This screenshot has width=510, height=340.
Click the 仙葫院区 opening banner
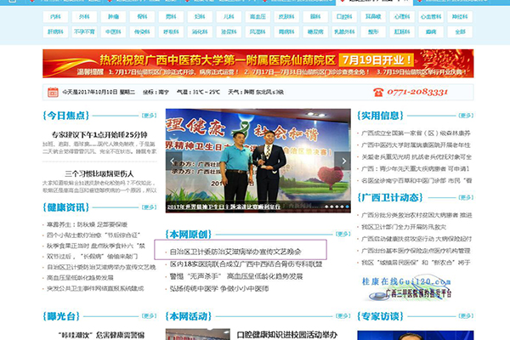point(258,64)
